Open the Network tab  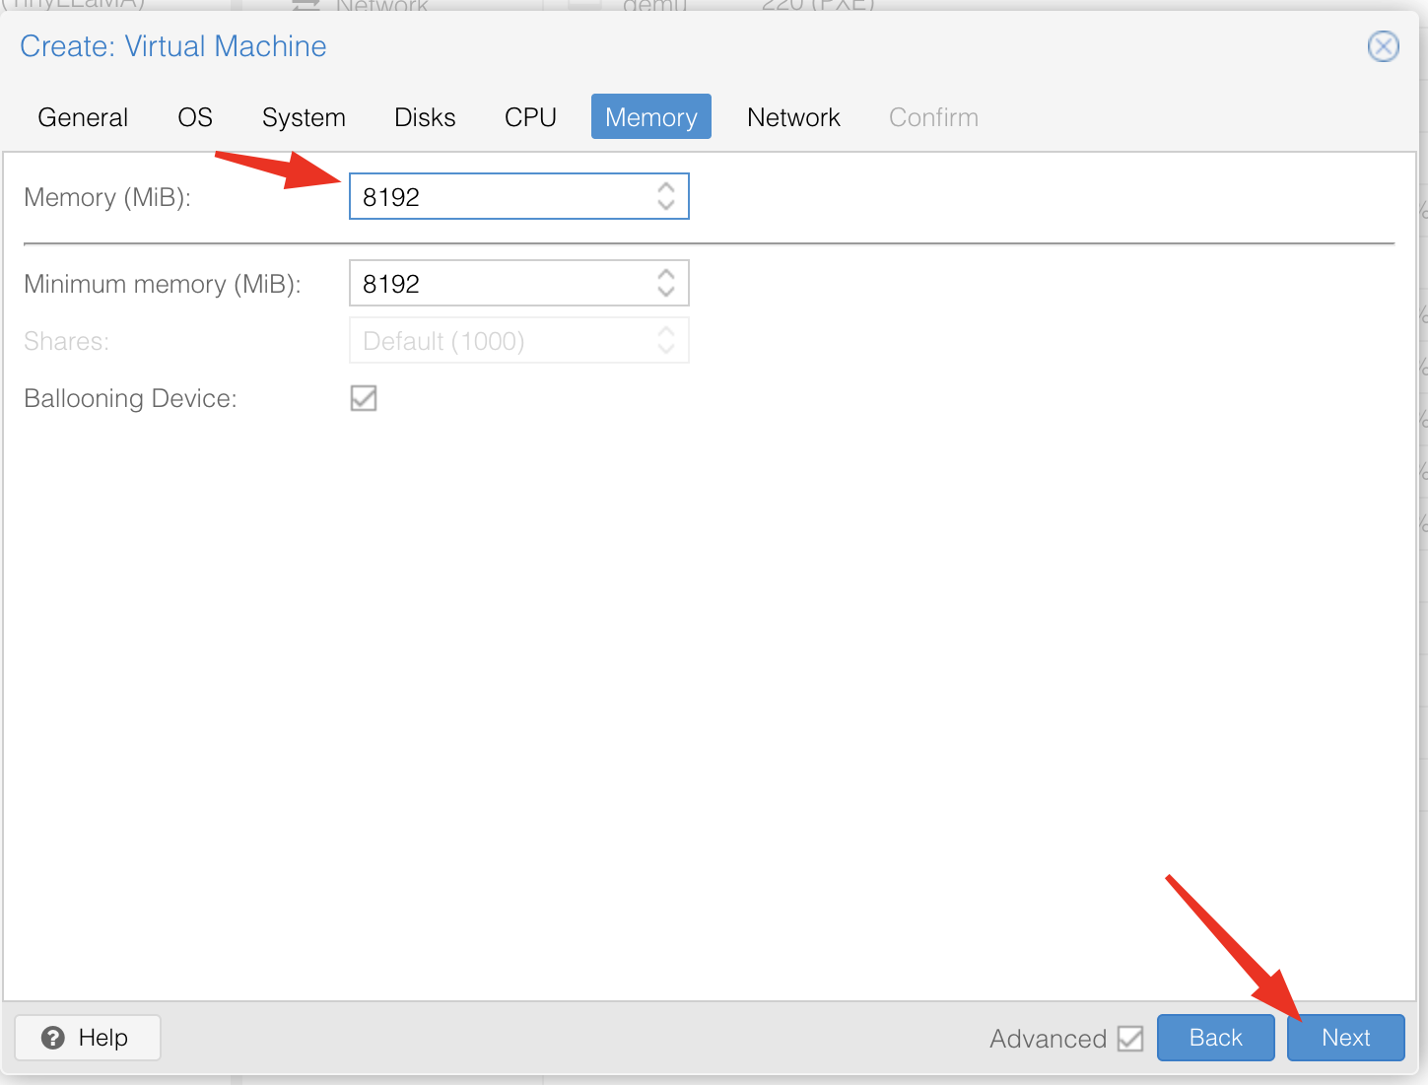coord(793,117)
